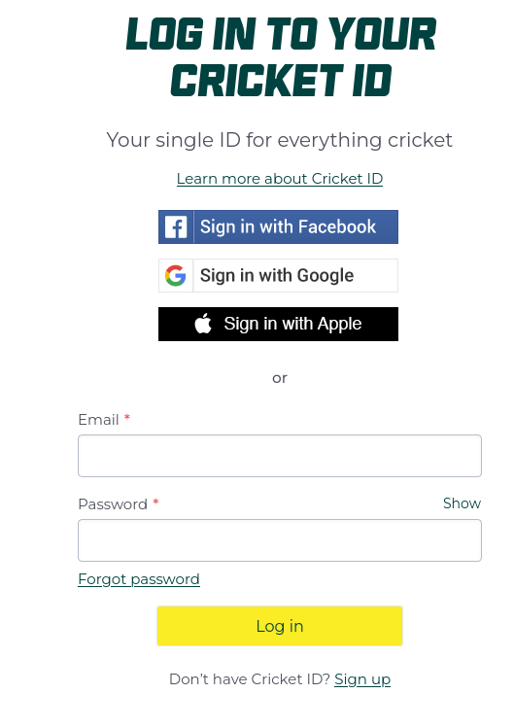Choose Sign in with Apple text
The image size is (514, 728).
pyautogui.click(x=292, y=324)
